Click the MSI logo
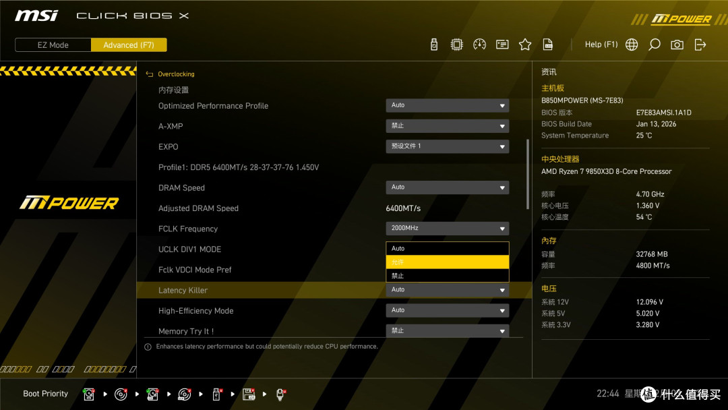This screenshot has width=728, height=410. point(36,16)
